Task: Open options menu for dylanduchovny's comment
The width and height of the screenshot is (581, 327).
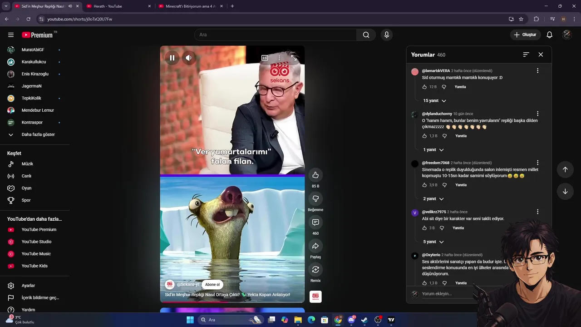Action: point(537,114)
